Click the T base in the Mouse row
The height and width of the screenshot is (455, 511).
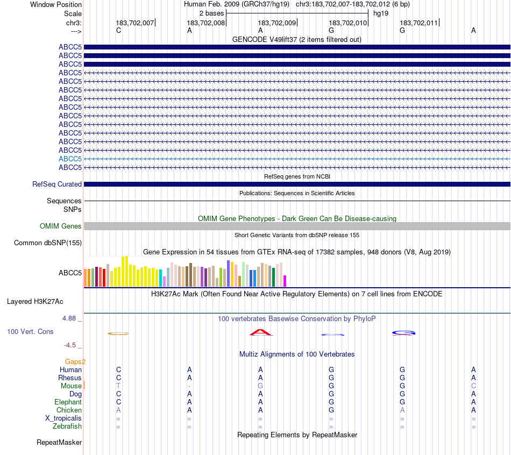point(118,386)
